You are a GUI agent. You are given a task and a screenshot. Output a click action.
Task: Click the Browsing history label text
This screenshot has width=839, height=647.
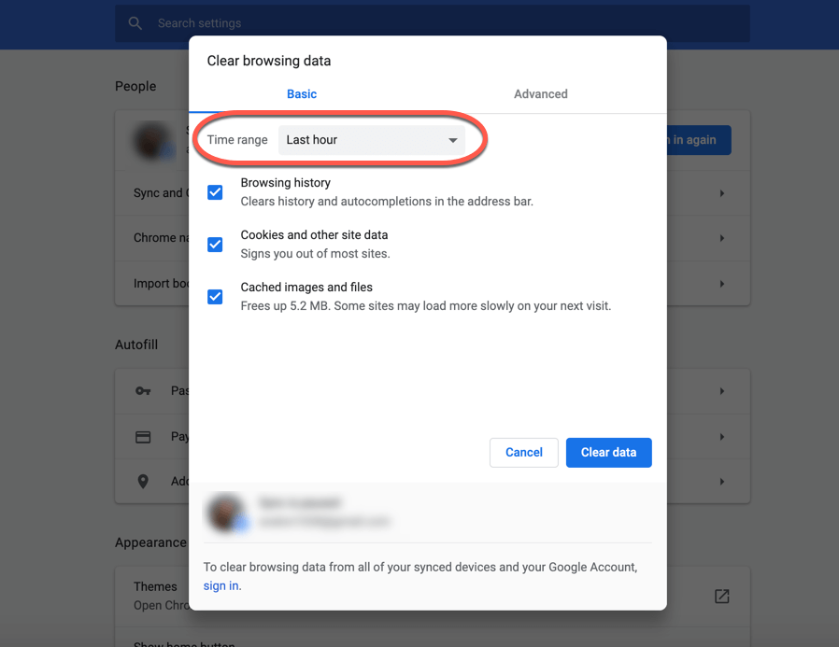pyautogui.click(x=285, y=183)
